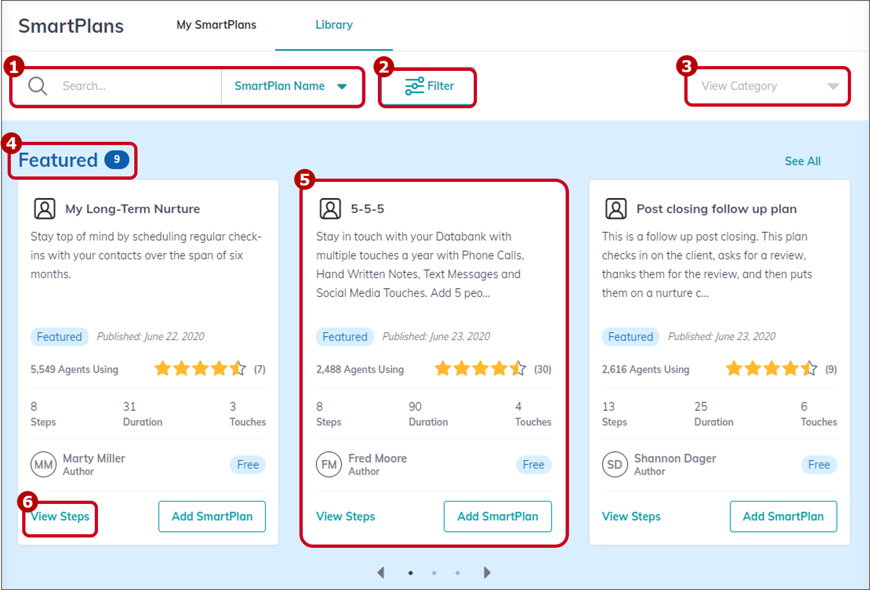Viewport: 870px width, 590px height.
Task: Click Add SmartPlan on the 5-5-5 card
Action: pyautogui.click(x=497, y=516)
